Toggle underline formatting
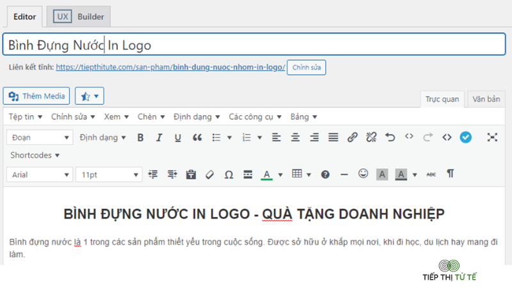 point(178,138)
